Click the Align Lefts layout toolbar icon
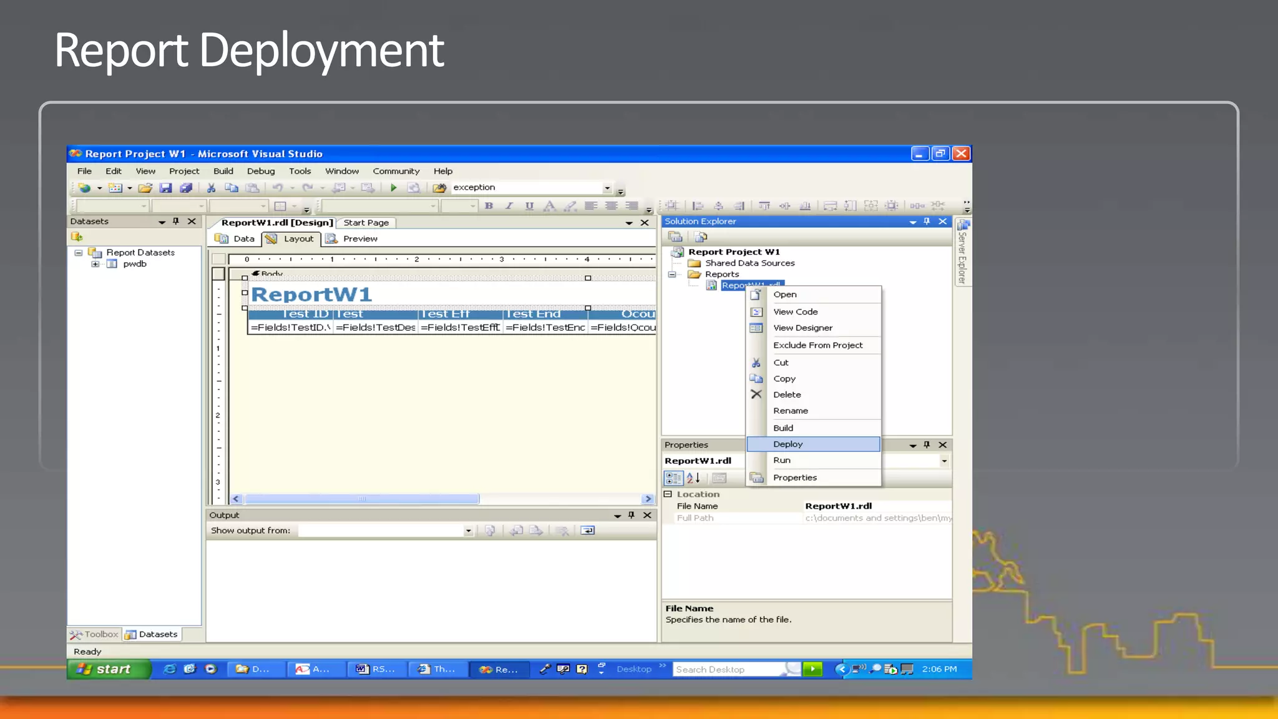The height and width of the screenshot is (719, 1278). pos(698,206)
